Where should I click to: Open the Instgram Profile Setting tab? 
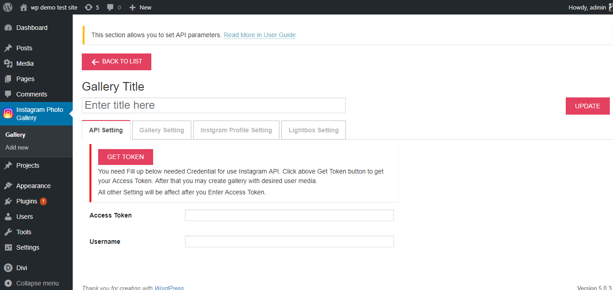236,130
